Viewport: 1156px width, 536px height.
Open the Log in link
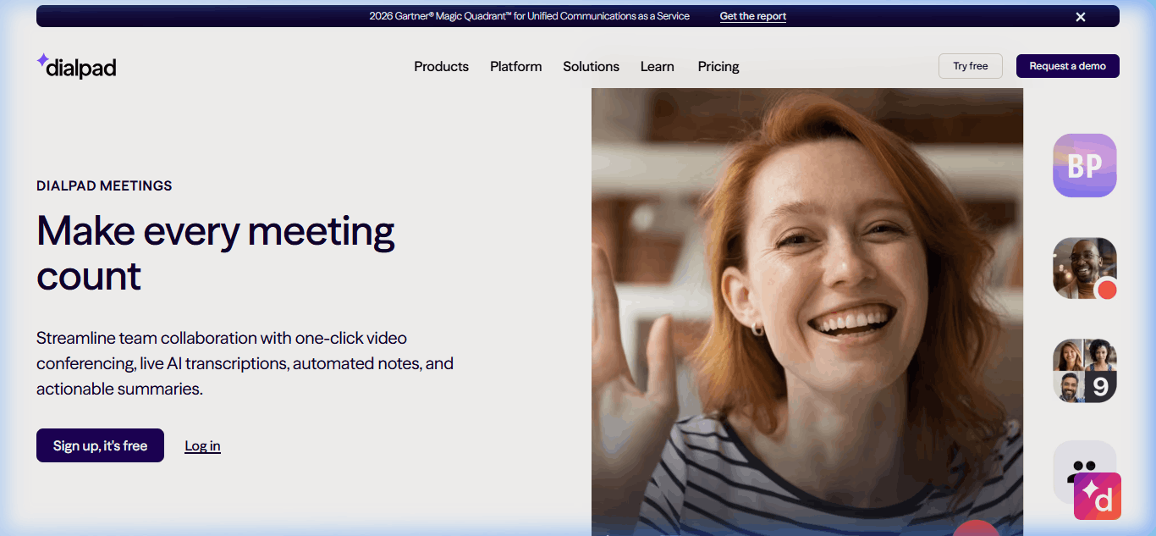coord(202,445)
